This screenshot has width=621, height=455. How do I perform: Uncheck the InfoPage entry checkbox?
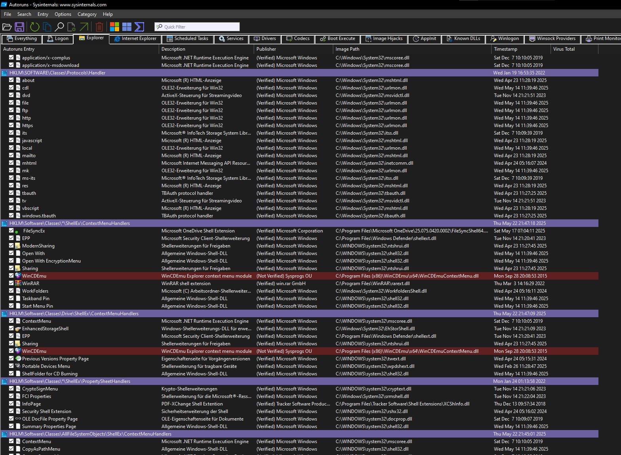11,404
